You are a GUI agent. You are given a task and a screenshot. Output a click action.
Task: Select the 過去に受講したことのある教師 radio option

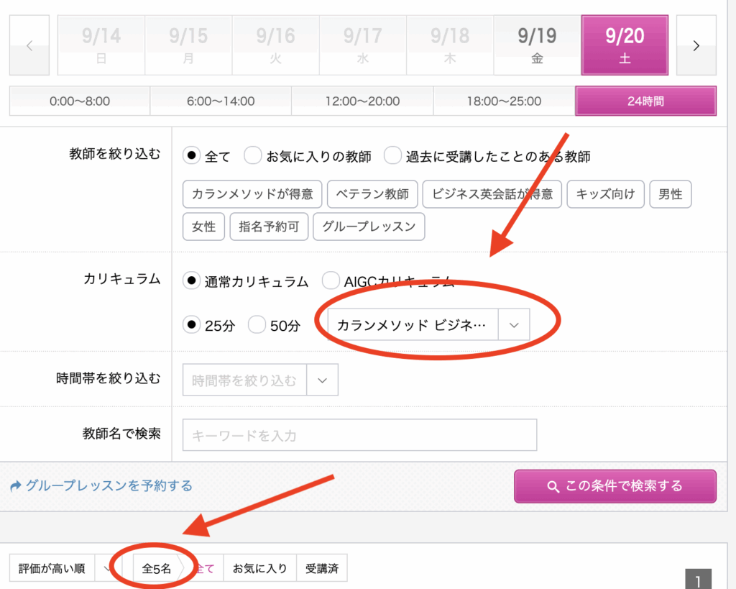coord(392,156)
